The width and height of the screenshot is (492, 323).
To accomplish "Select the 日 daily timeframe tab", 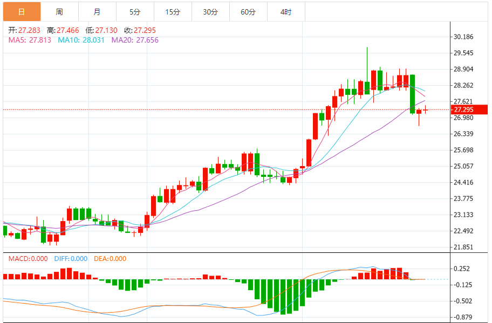I will (22, 12).
